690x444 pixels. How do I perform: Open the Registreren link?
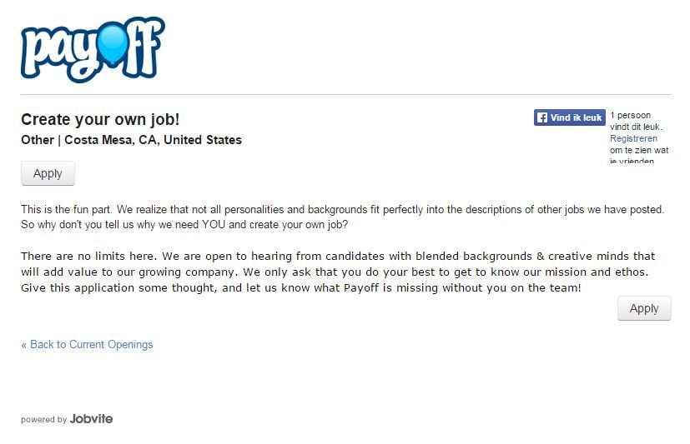pos(633,138)
